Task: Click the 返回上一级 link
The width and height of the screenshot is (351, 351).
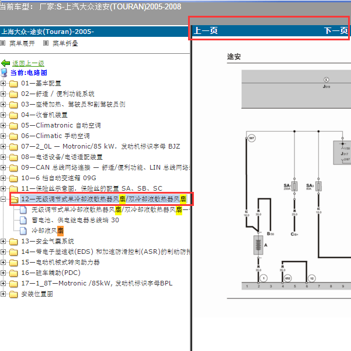Action: point(28,63)
